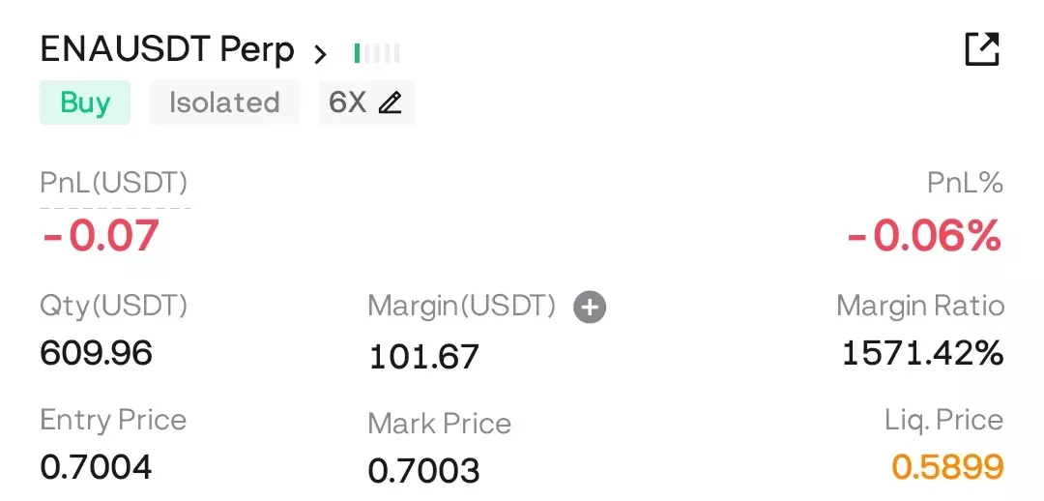Click the underlined PnL(USDT) label

[x=114, y=183]
